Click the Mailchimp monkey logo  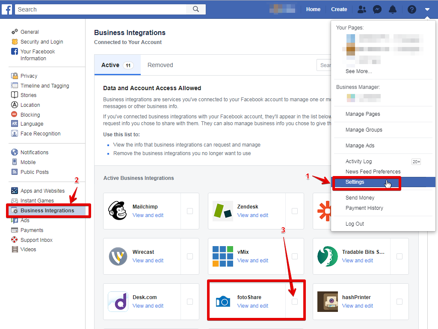(117, 211)
